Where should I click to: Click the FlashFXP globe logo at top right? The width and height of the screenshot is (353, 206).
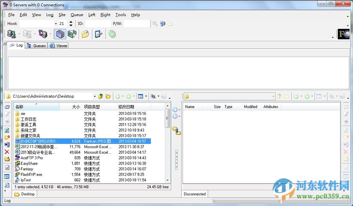344,34
